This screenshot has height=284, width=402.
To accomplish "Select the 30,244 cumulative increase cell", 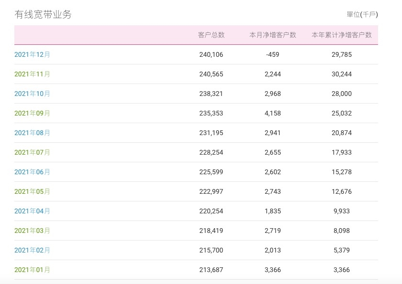I will [x=342, y=74].
